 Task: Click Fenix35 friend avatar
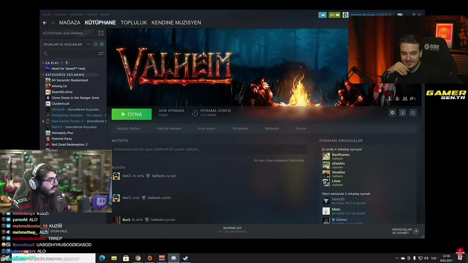point(326,201)
